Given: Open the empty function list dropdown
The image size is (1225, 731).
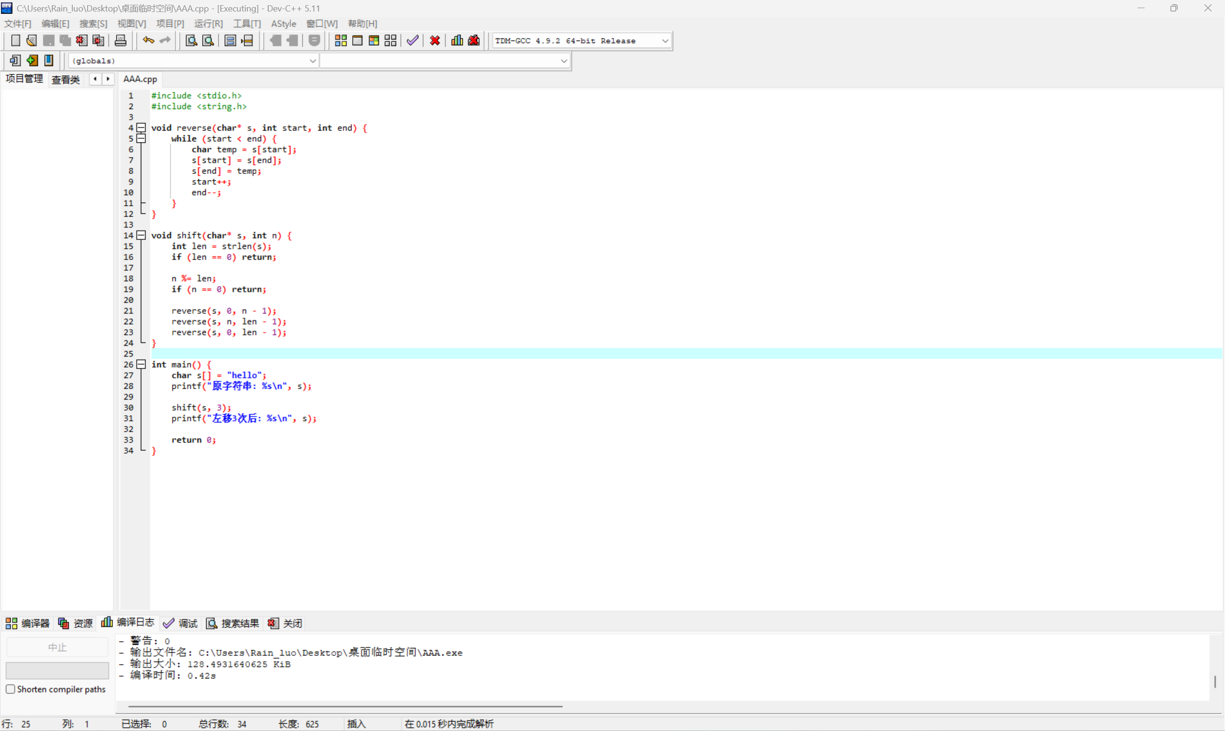Looking at the screenshot, I should tap(563, 61).
